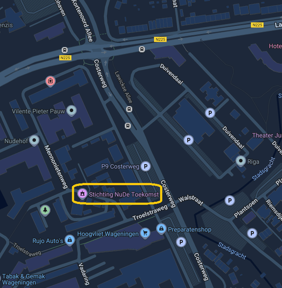Click the upper bus stop on Lawickse Allee

click(129, 109)
